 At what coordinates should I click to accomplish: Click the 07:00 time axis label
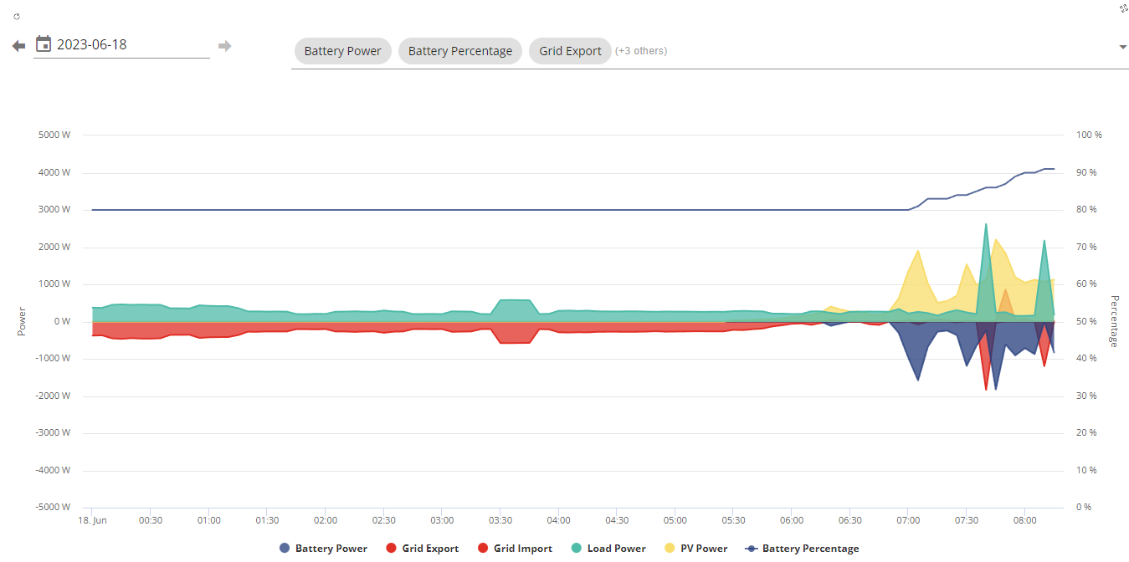(907, 520)
